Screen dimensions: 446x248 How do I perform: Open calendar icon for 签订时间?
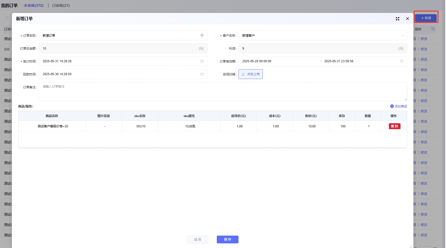202,61
